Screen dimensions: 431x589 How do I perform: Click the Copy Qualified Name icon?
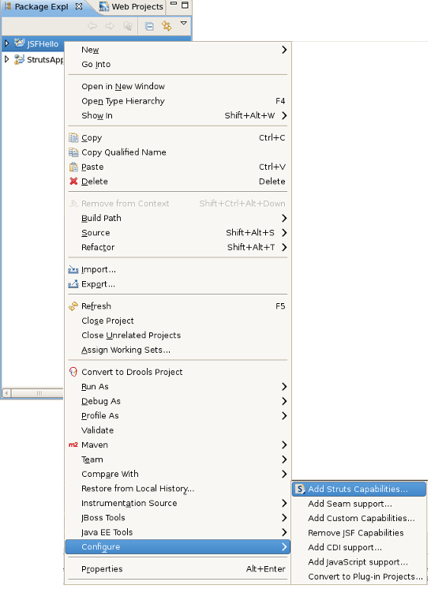click(73, 152)
